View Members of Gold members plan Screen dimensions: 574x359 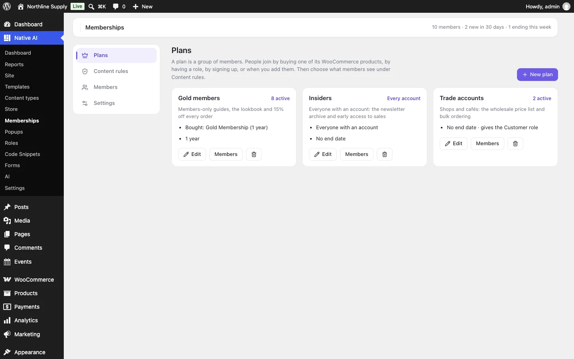[226, 154]
